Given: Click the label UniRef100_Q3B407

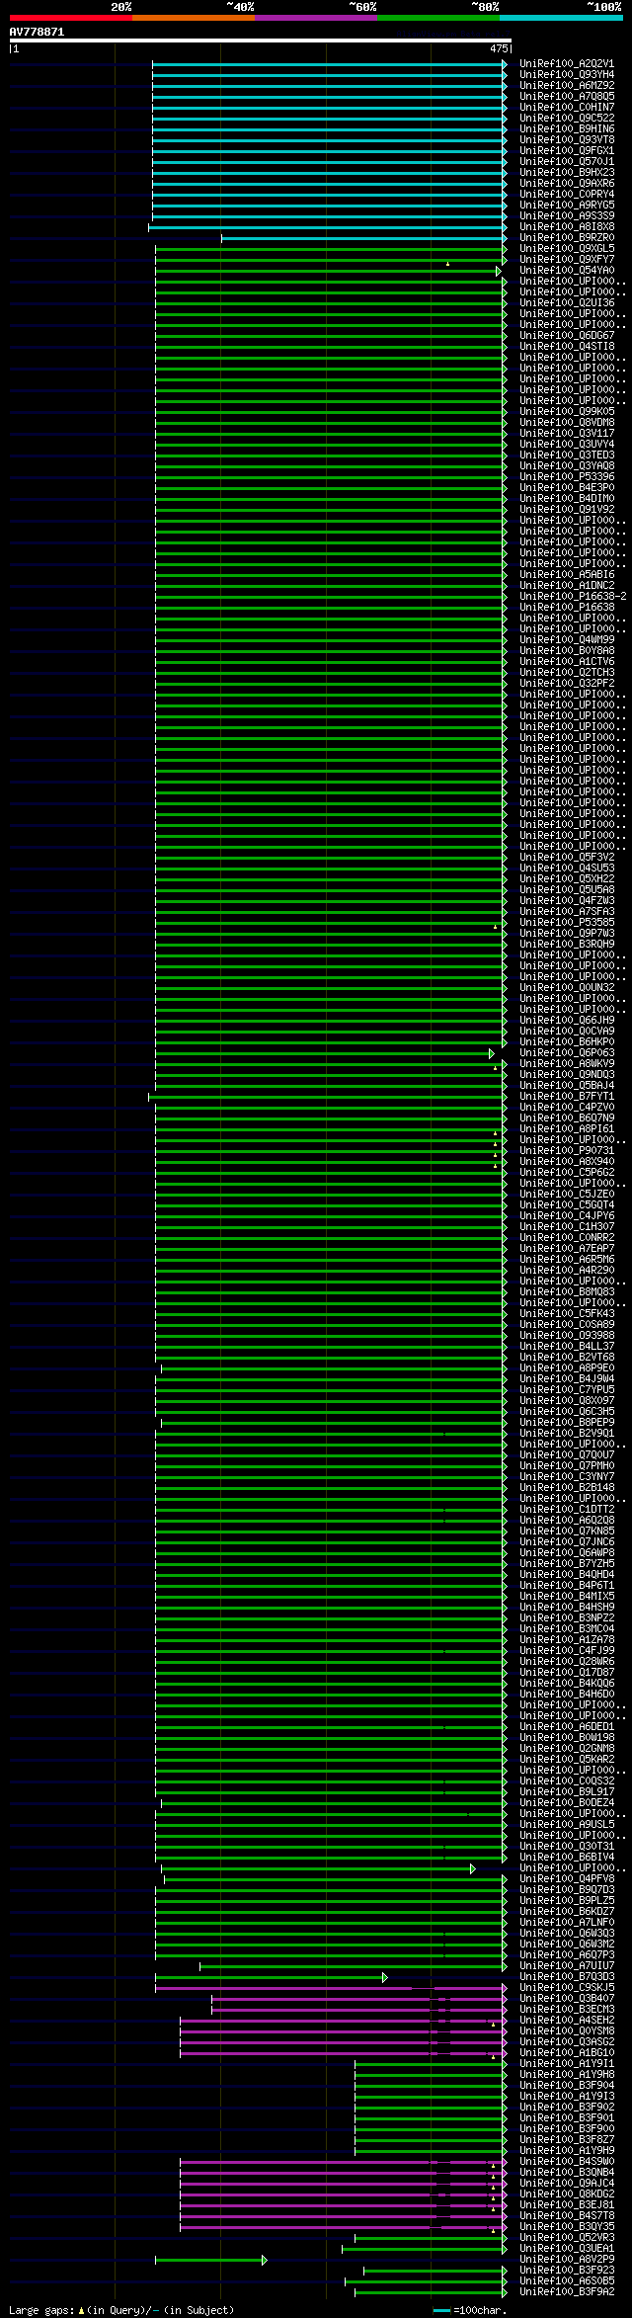Looking at the screenshot, I should tap(567, 1998).
